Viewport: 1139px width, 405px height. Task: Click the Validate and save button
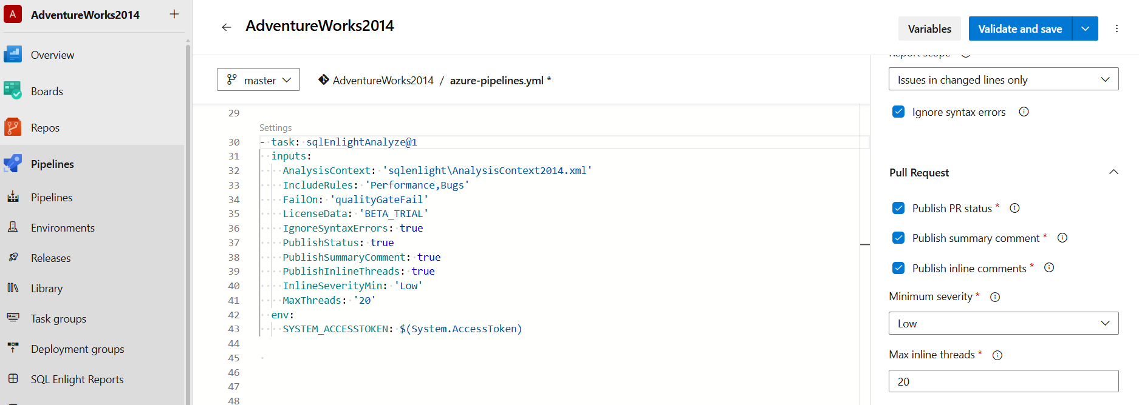1020,28
